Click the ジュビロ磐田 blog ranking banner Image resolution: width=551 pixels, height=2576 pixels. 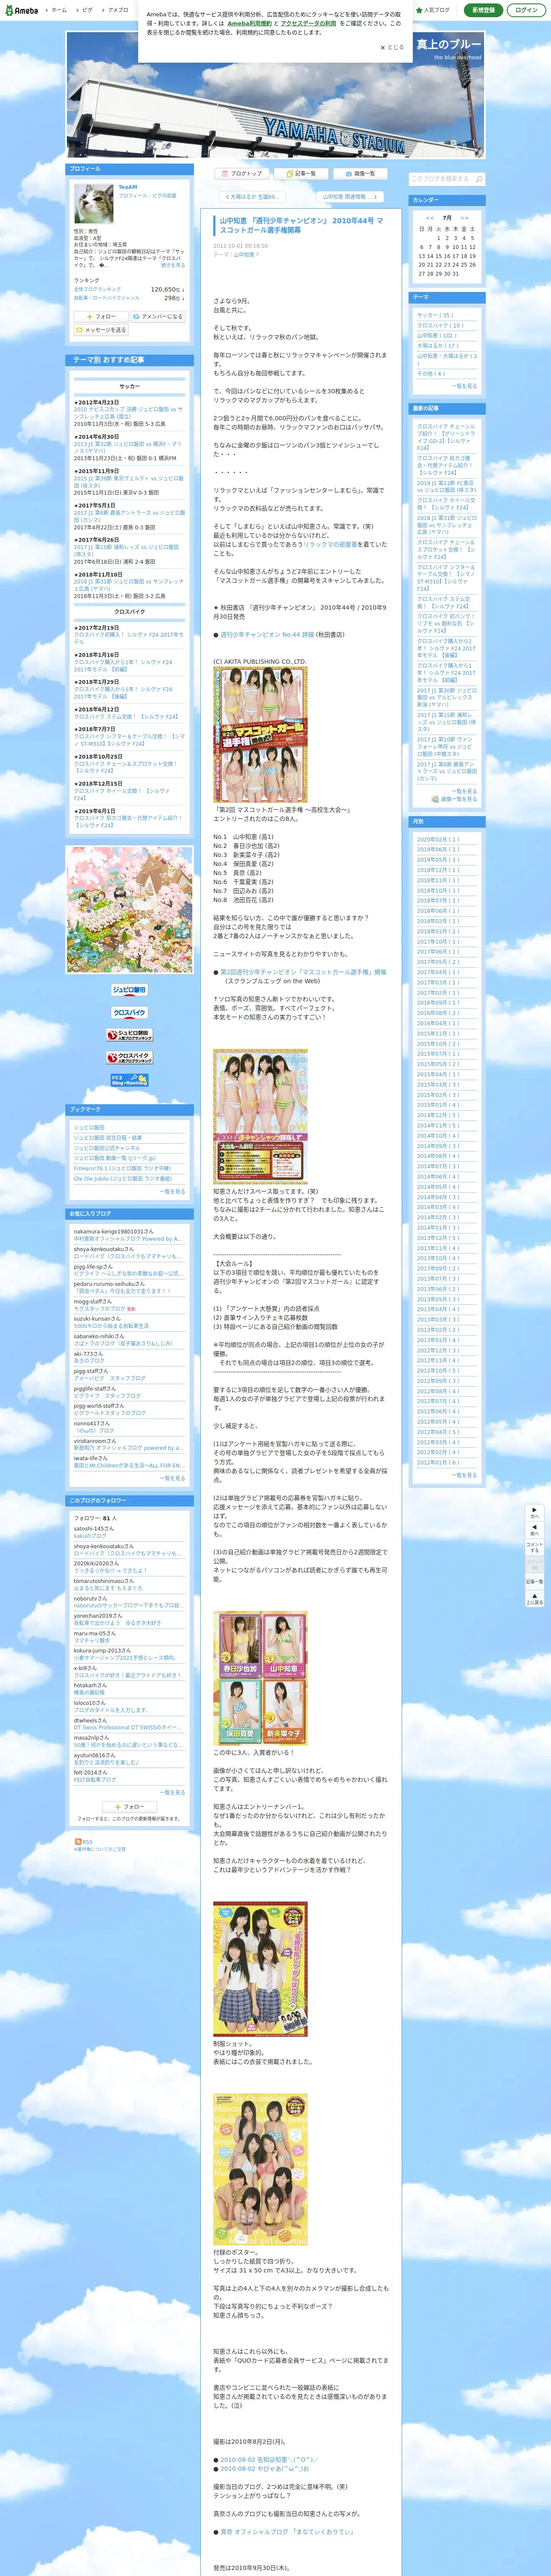129,990
